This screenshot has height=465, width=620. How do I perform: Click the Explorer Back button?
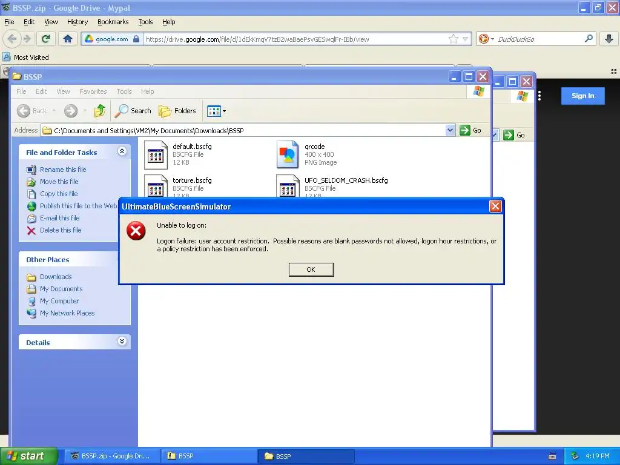[32, 111]
